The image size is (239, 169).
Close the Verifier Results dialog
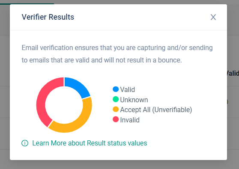click(213, 17)
